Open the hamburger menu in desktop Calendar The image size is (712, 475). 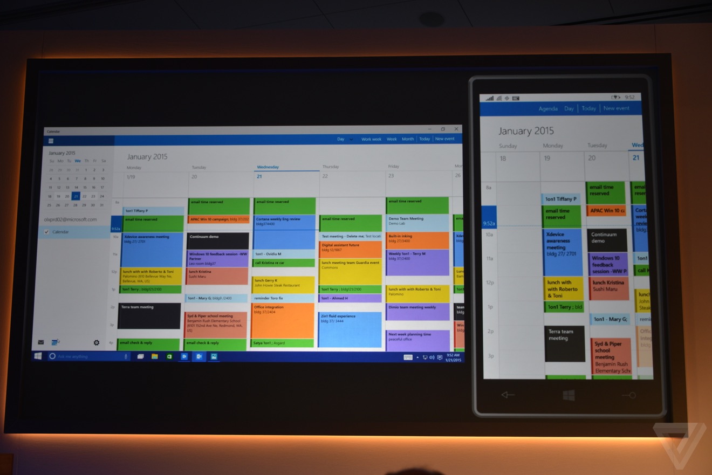[x=51, y=141]
